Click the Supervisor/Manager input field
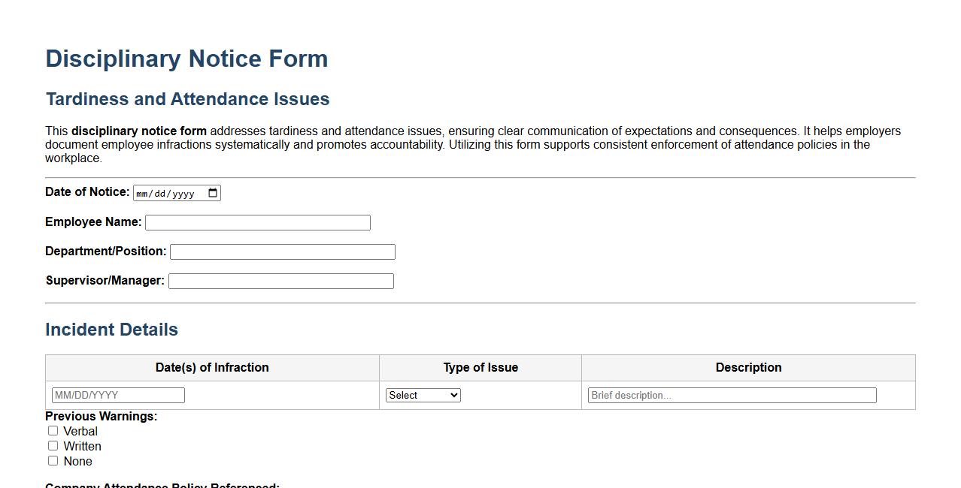Image resolution: width=961 pixels, height=488 pixels. click(280, 281)
